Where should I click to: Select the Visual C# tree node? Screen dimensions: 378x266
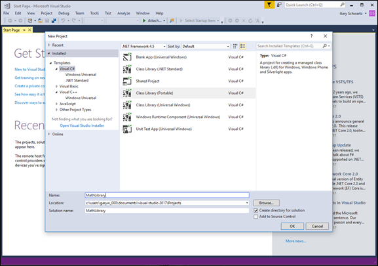67,69
